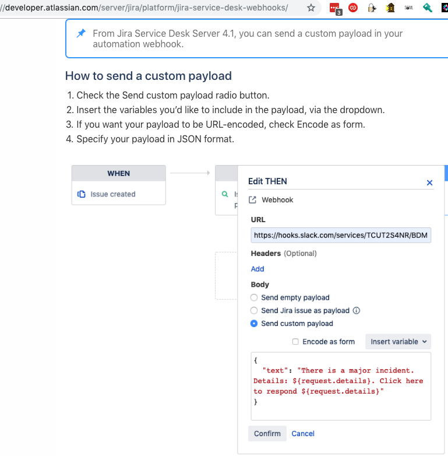Select Send custom payload radio button

254,324
